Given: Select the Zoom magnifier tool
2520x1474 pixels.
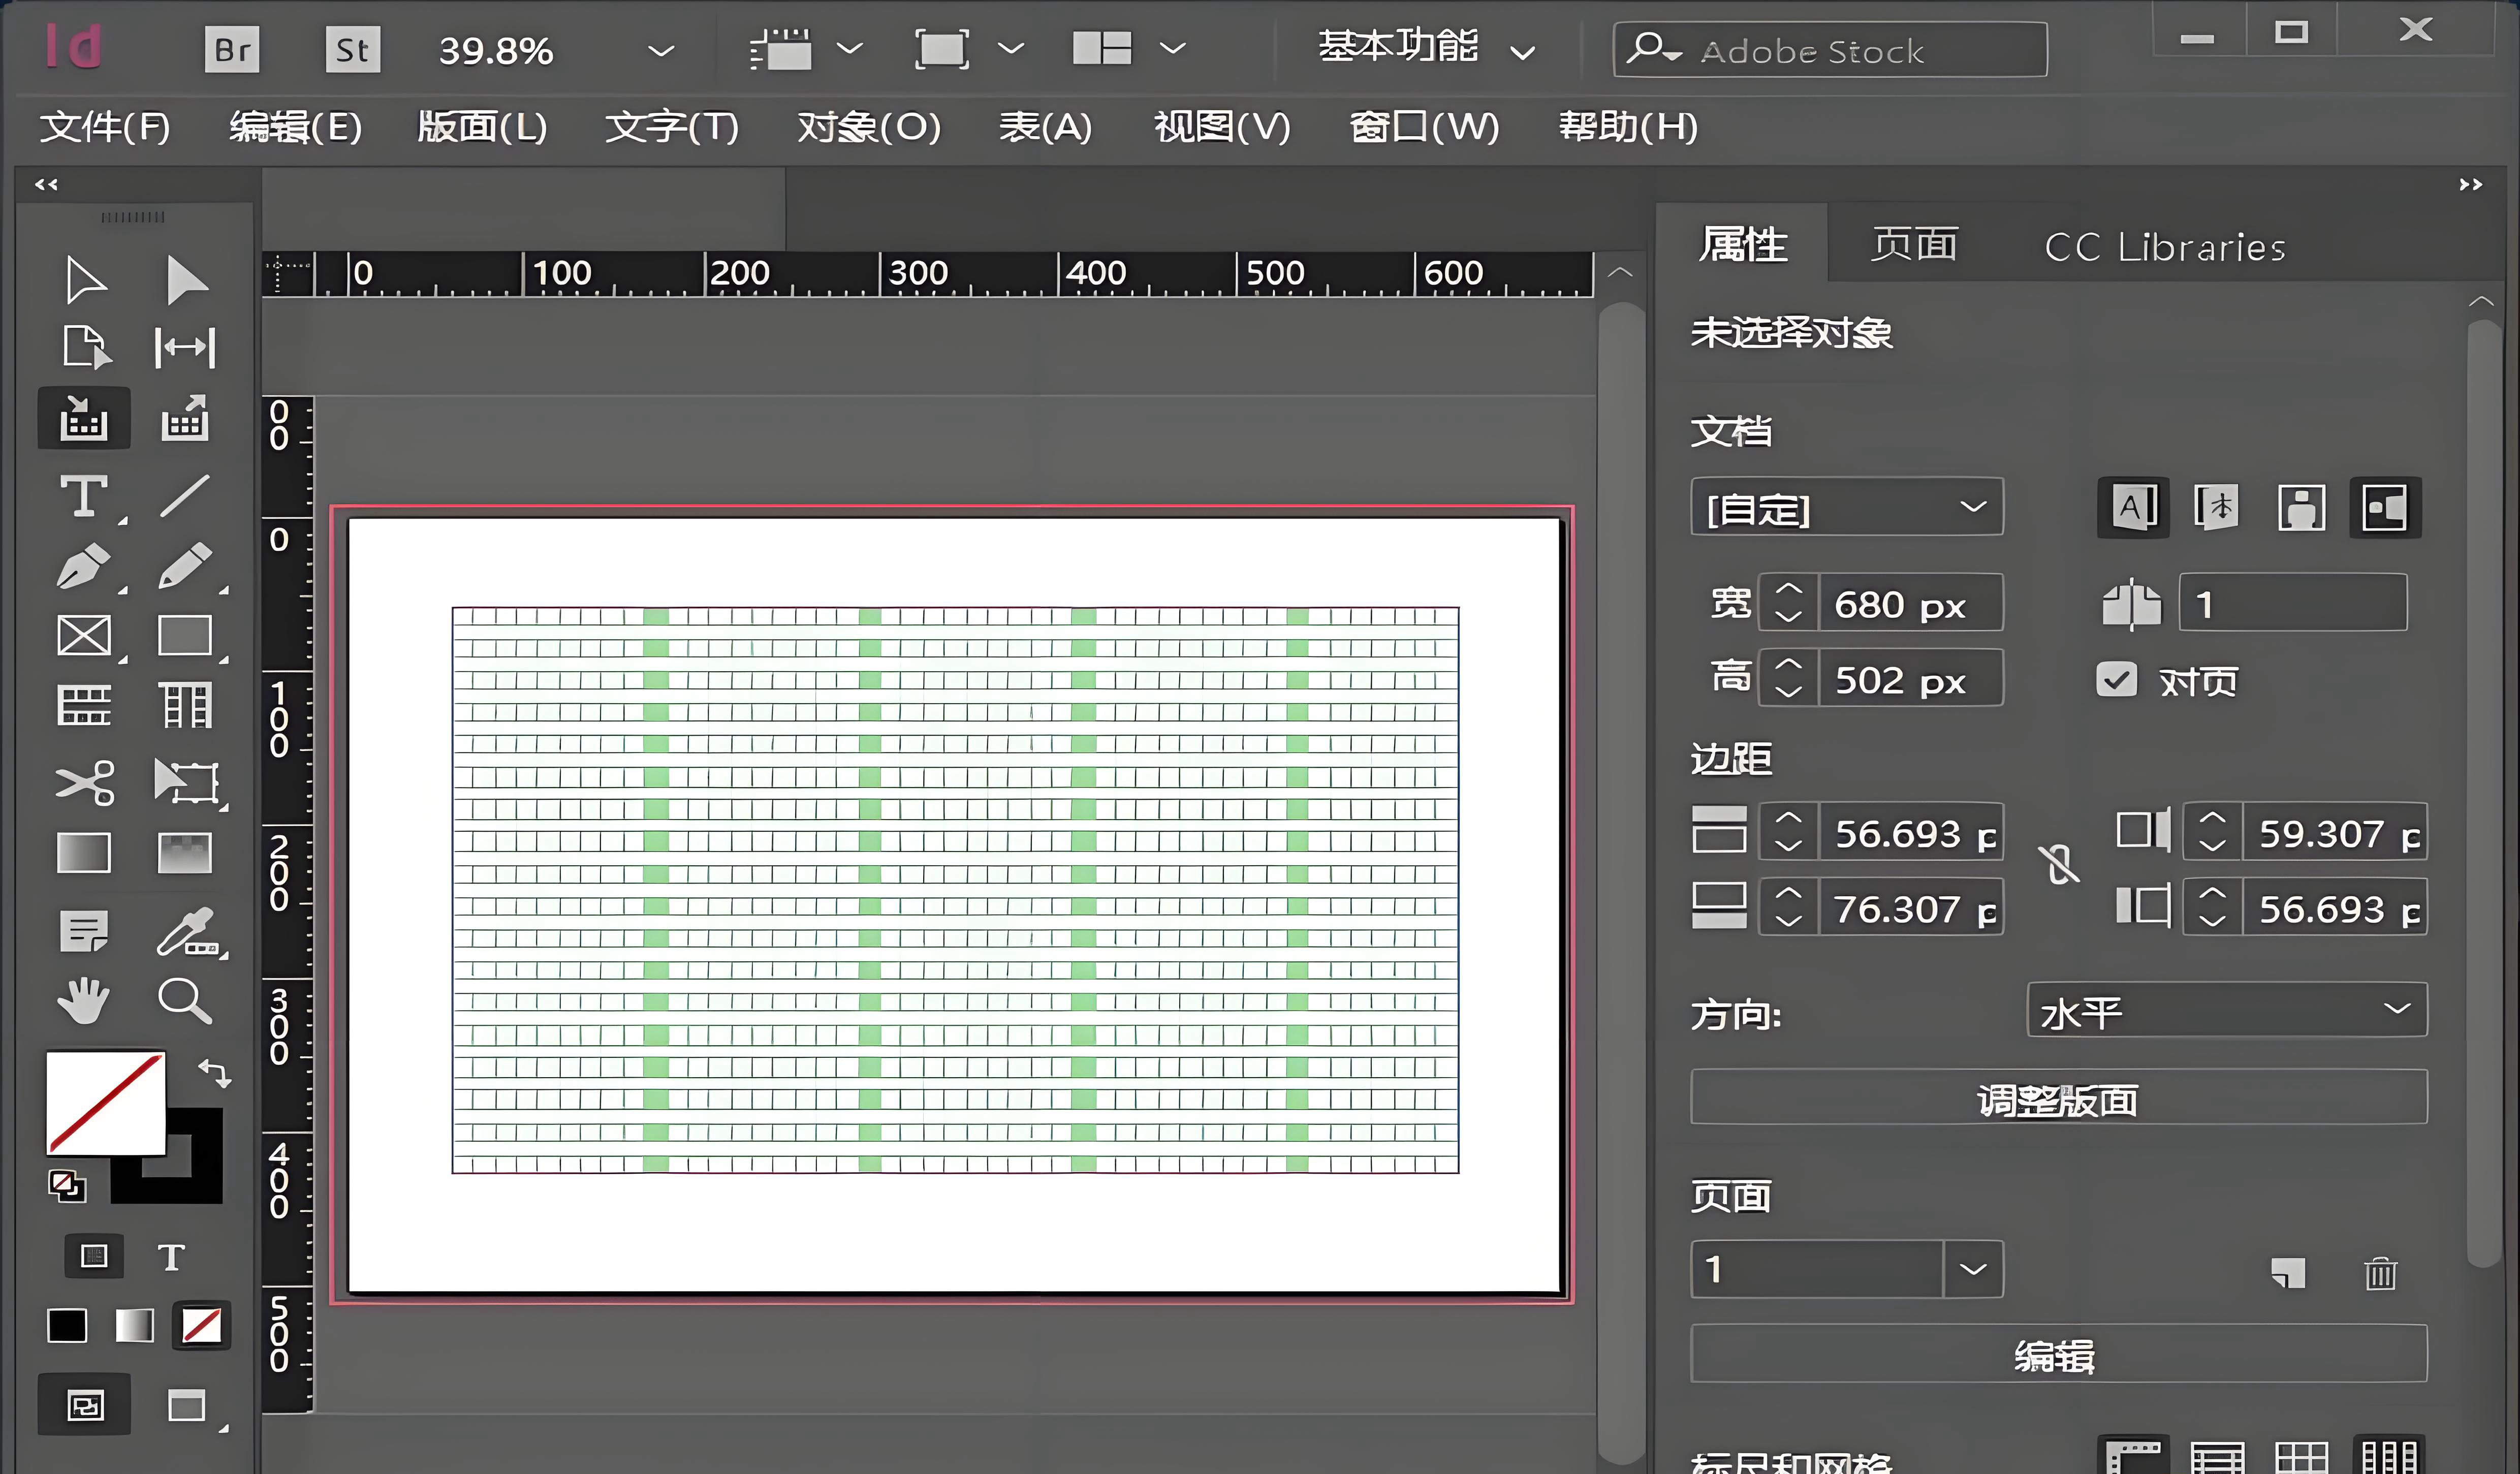Looking at the screenshot, I should coord(185,999).
